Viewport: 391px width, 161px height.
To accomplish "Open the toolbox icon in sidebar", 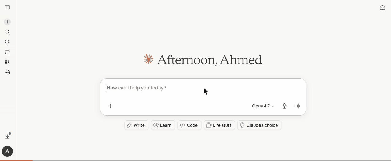I will coord(7,72).
